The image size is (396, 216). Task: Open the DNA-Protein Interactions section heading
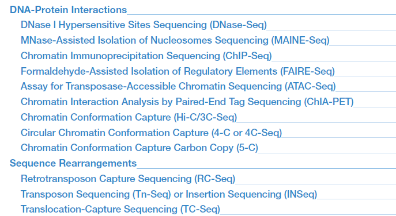(68, 10)
